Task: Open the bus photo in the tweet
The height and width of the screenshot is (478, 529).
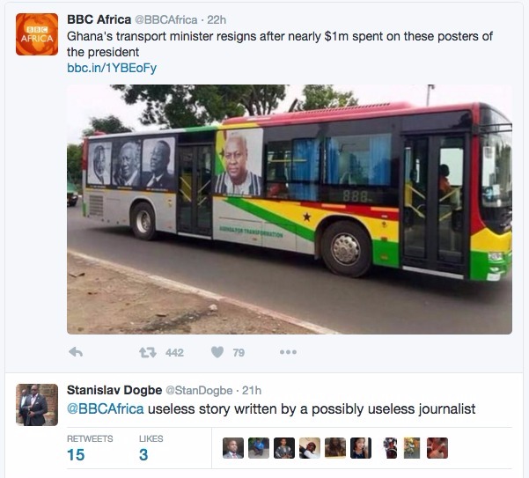Action: (290, 210)
